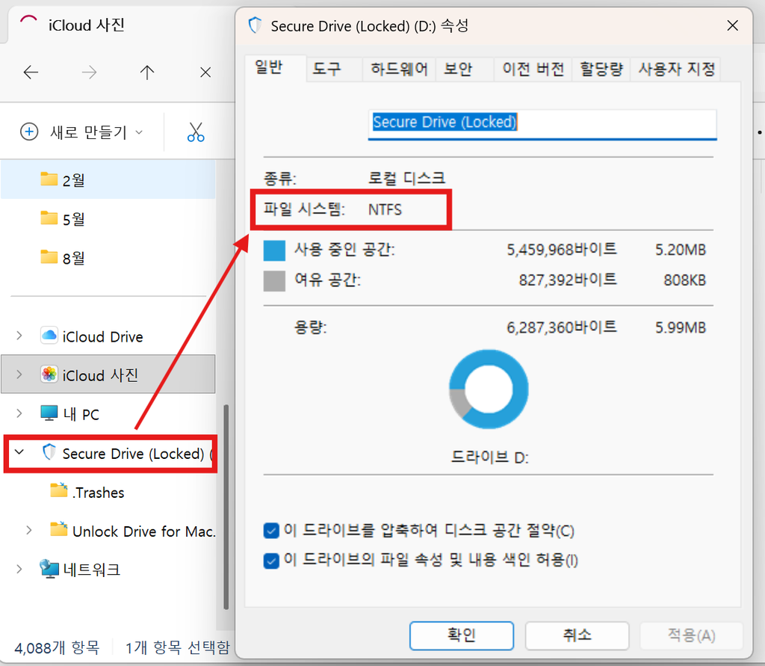
Task: Click the Secure Drive shield icon in tree
Action: point(49,453)
